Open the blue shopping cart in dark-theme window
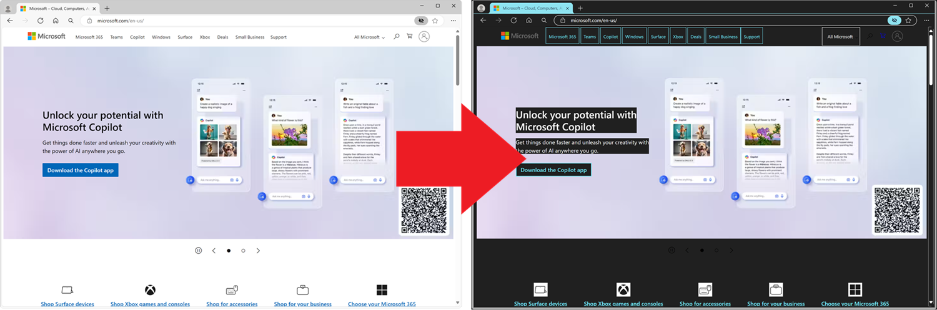Image resolution: width=937 pixels, height=310 pixels. coord(883,37)
